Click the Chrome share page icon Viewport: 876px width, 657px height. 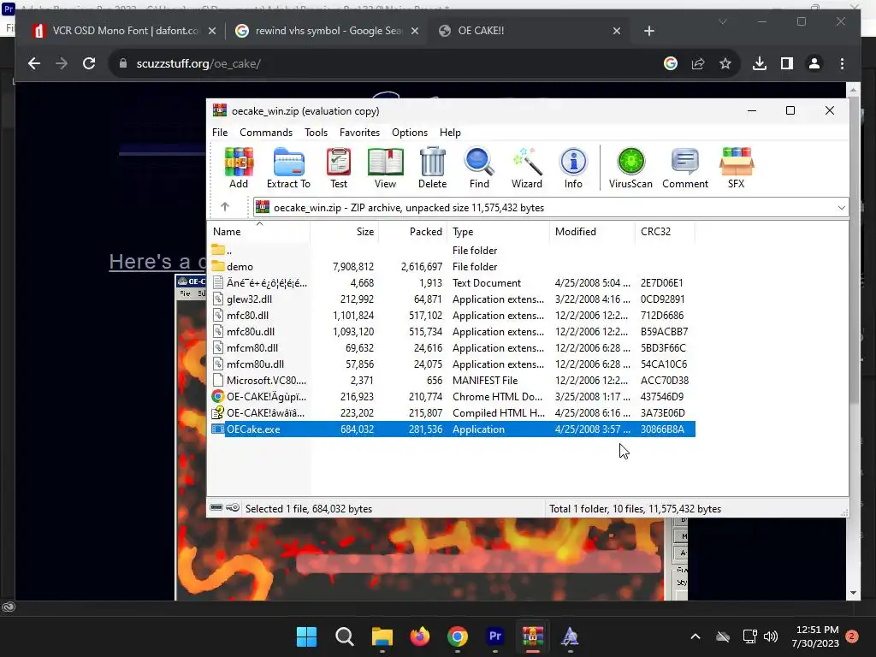click(698, 63)
